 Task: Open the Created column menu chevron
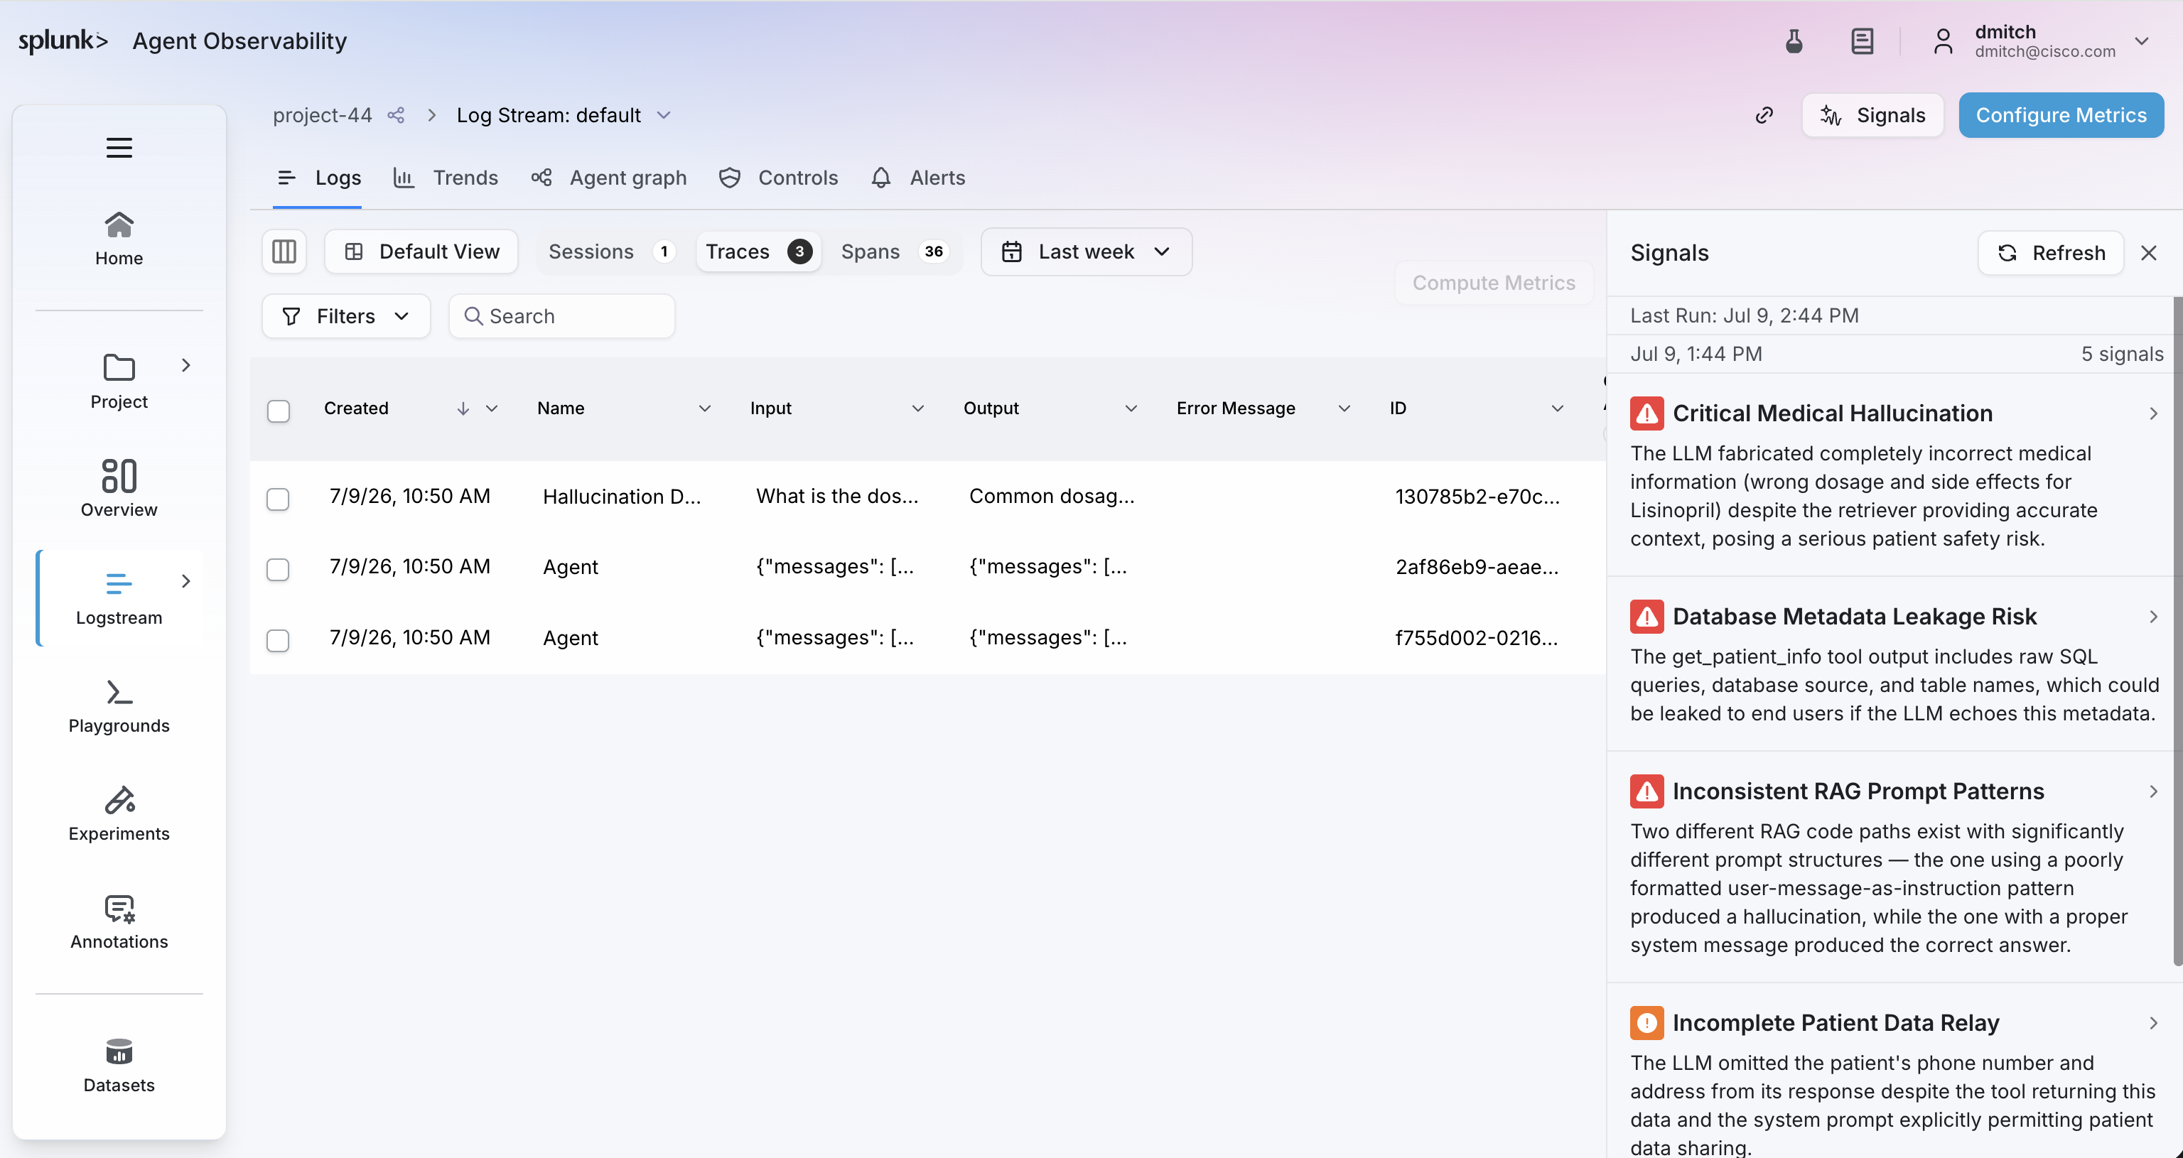[492, 409]
